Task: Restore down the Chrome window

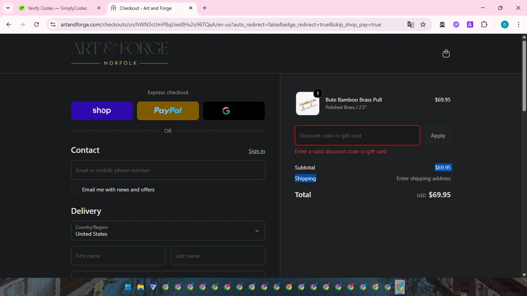Action: [x=500, y=8]
